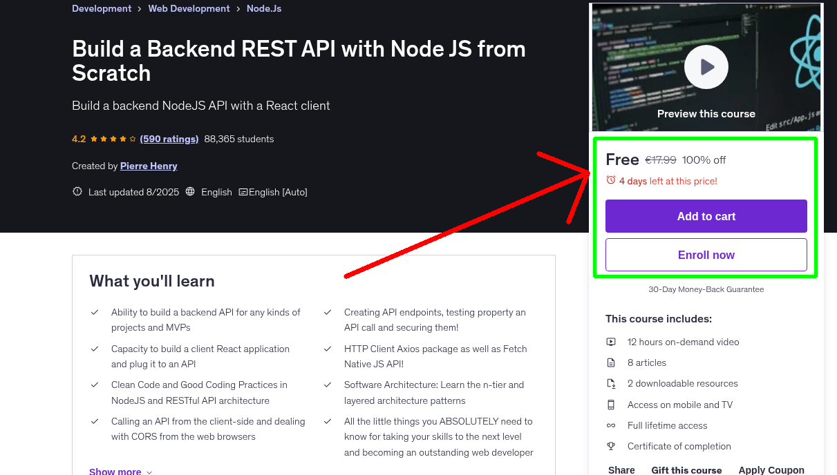The width and height of the screenshot is (837, 475).
Task: Click the Add to cart button
Action: coord(706,216)
